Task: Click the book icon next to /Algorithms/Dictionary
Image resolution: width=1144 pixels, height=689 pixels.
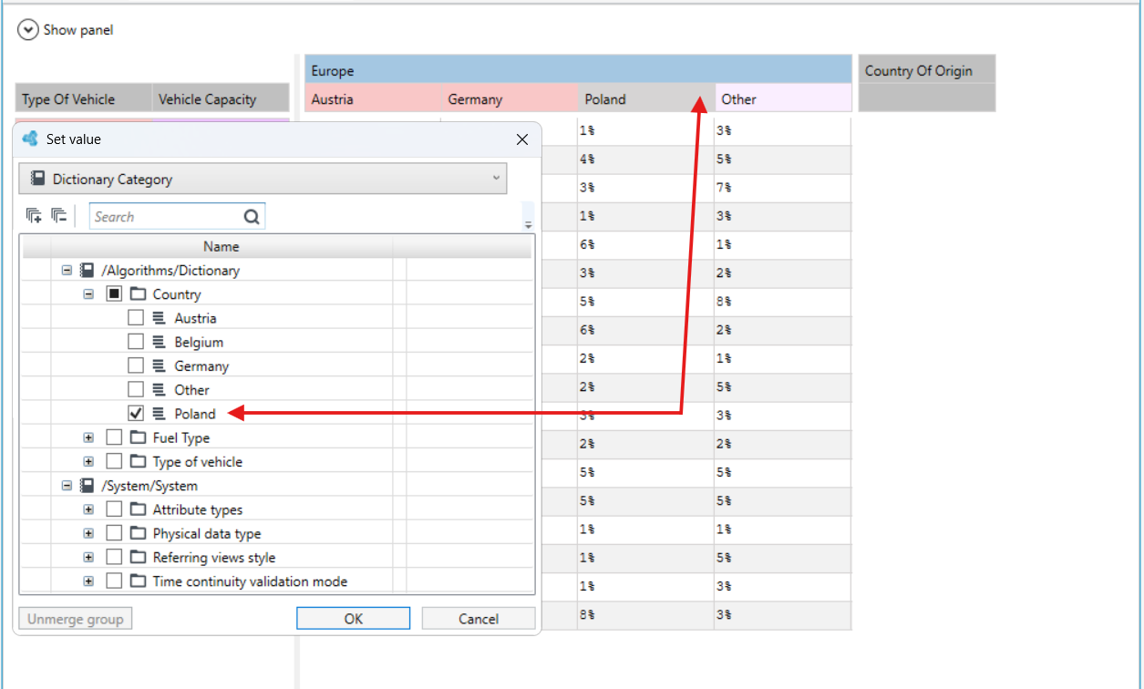Action: pos(88,271)
